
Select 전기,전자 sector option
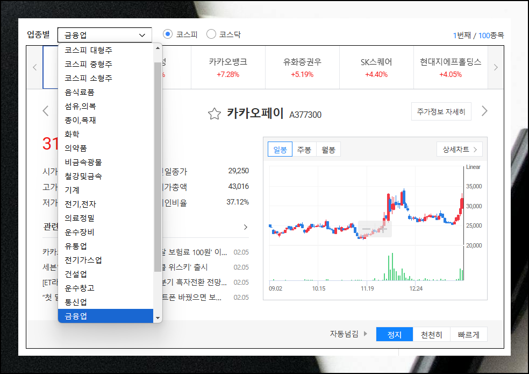point(105,204)
